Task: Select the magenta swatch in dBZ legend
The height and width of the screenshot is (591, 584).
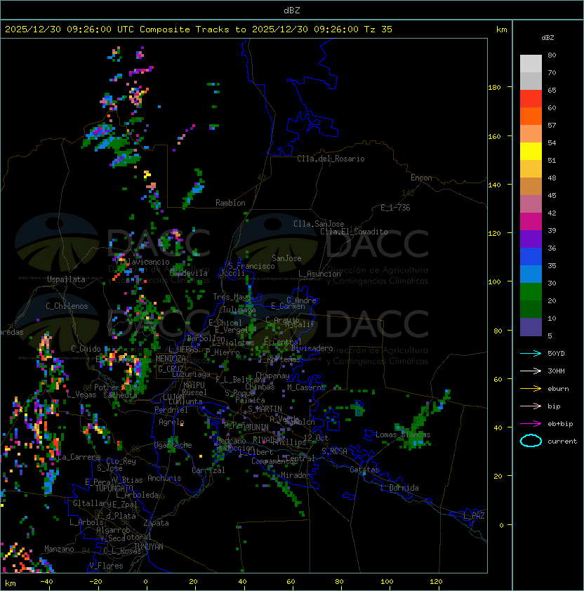Action: pyautogui.click(x=531, y=222)
